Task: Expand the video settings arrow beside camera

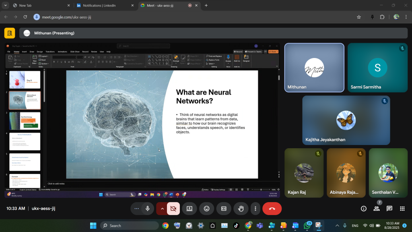Action: pyautogui.click(x=163, y=209)
